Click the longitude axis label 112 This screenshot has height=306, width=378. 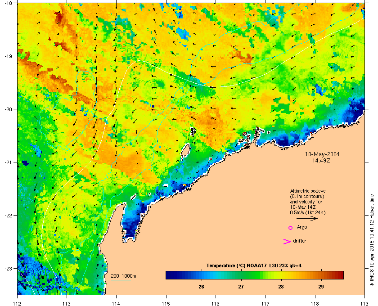pyautogui.click(x=18, y=303)
